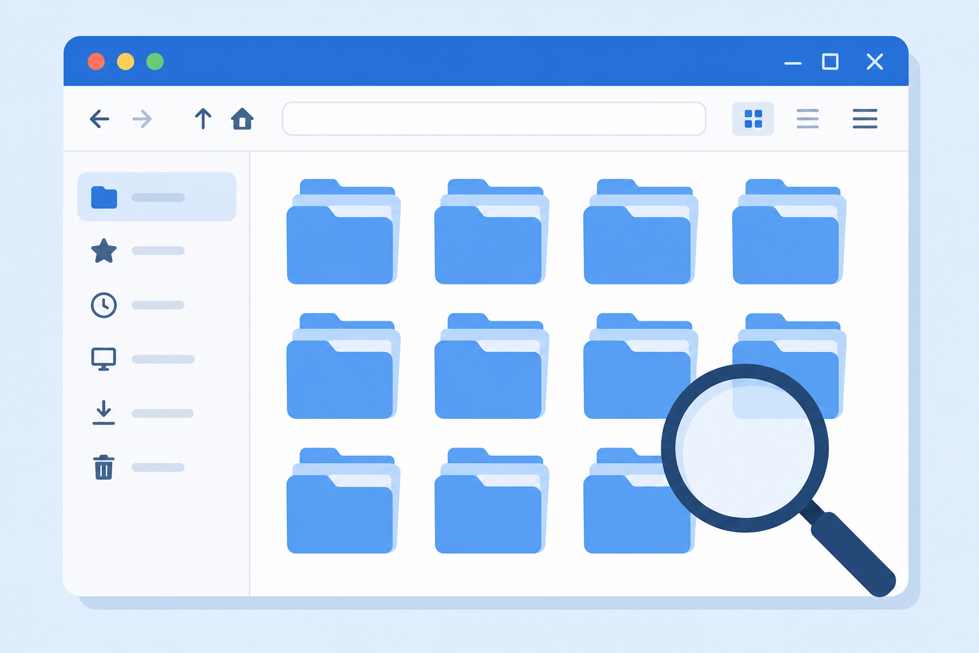Screen dimensions: 979x653
Task: Go forward with the right arrow
Action: click(142, 119)
